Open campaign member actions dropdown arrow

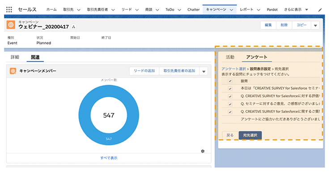(204, 71)
